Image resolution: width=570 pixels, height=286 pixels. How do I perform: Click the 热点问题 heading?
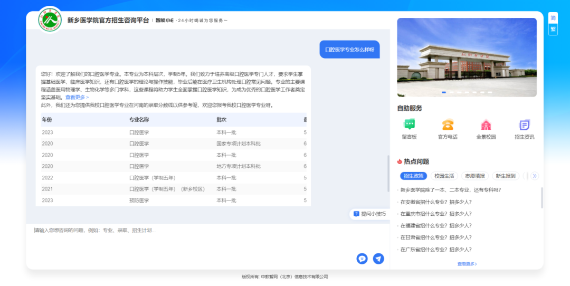pyautogui.click(x=416, y=161)
